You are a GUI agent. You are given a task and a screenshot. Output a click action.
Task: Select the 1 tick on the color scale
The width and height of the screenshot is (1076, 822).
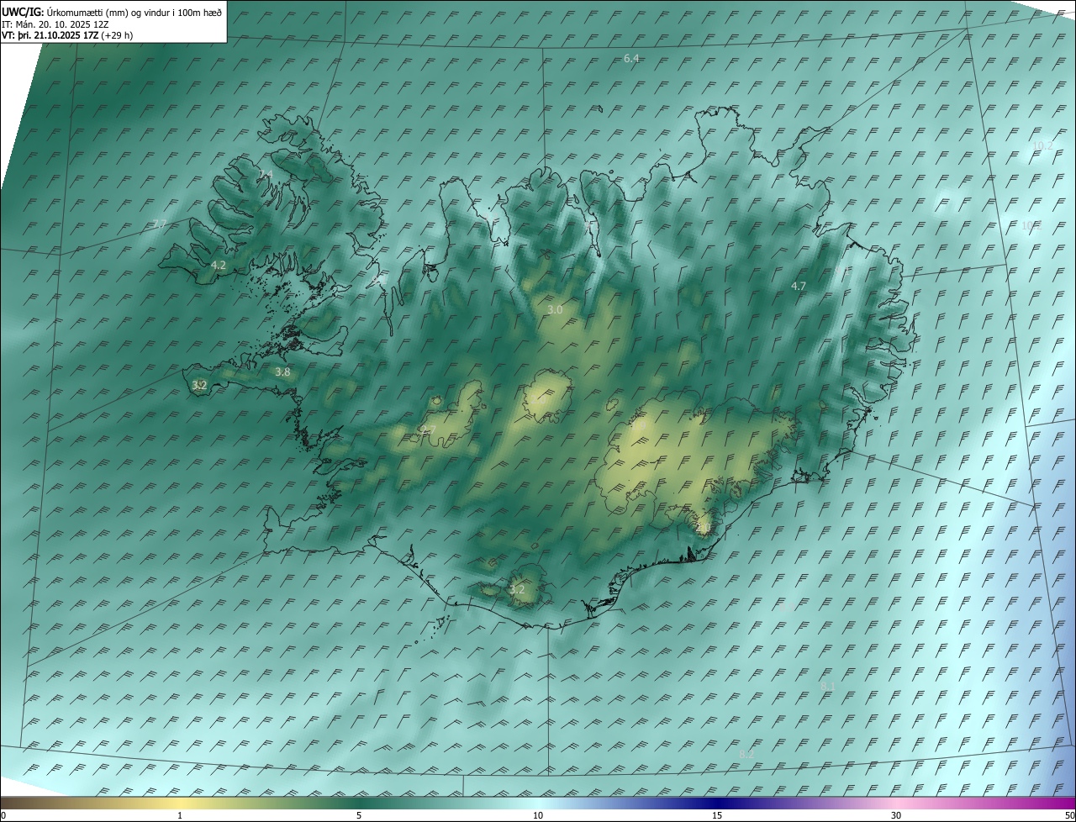click(181, 815)
